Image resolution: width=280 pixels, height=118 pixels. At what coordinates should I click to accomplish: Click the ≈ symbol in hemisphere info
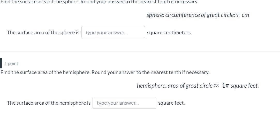[216, 86]
